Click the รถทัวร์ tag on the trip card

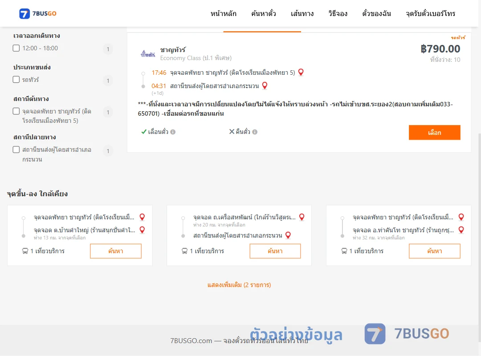point(458,38)
